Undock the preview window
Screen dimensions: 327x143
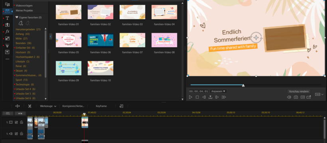pos(309,97)
